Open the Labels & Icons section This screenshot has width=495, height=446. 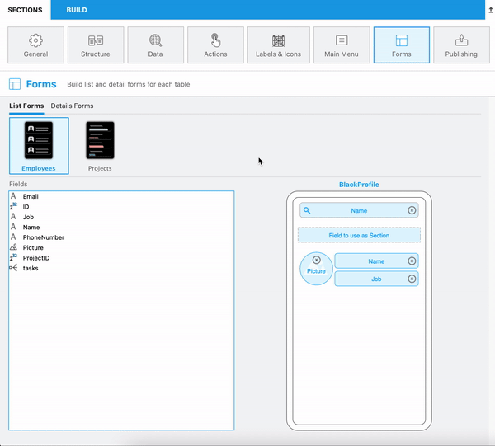[x=279, y=45]
